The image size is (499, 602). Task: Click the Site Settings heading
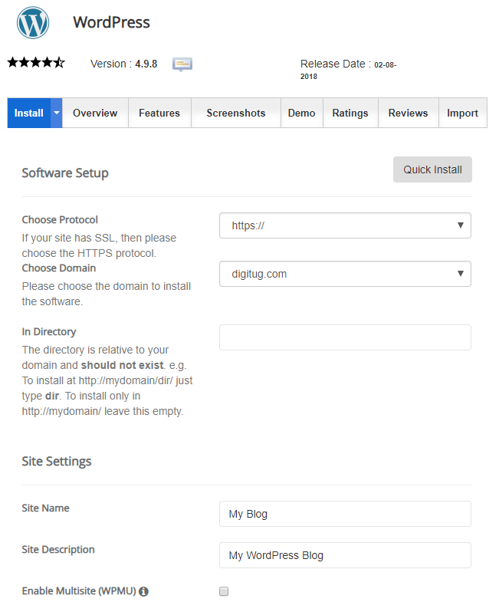(x=57, y=461)
